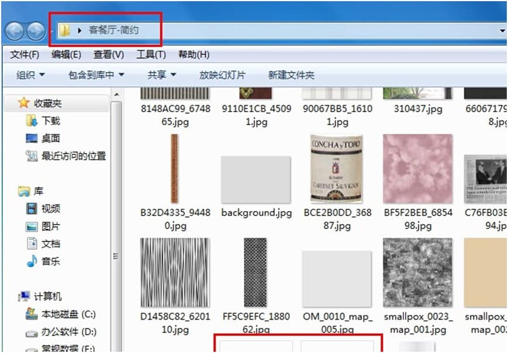Go back with the Back arrow button
This screenshot has height=353, width=508.
coord(14,31)
